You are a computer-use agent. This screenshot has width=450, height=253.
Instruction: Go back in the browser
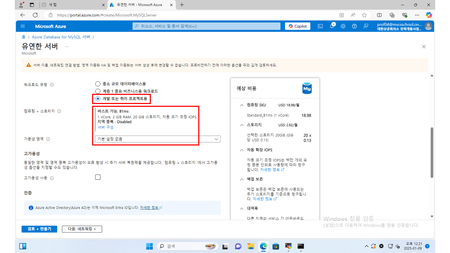coord(23,15)
